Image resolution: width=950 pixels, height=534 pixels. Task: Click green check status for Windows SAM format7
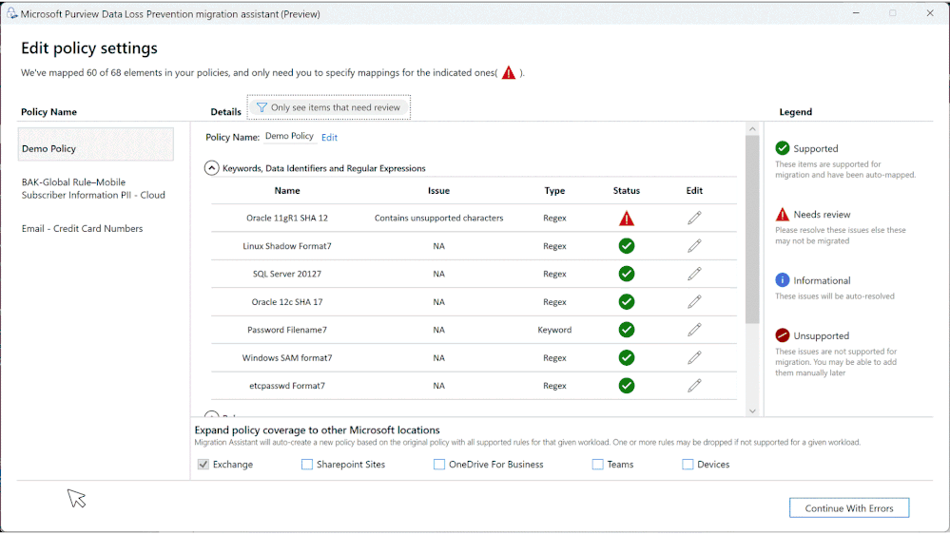pos(627,358)
